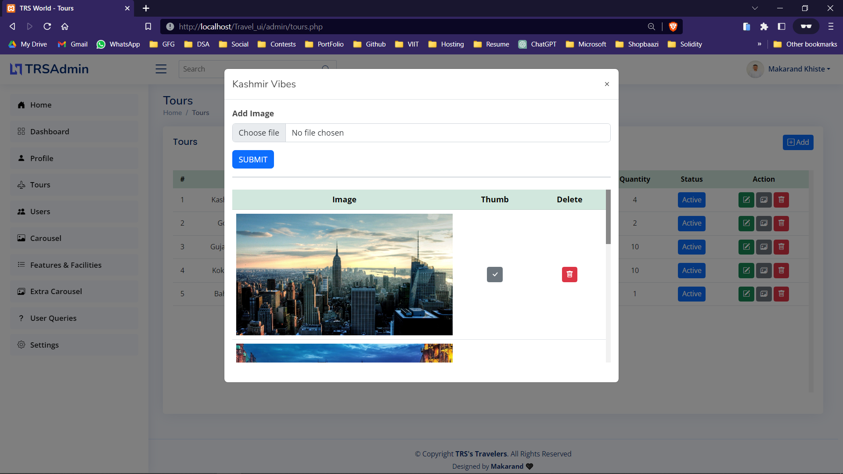Open Users in the sidebar
Image resolution: width=843 pixels, height=474 pixels.
pyautogui.click(x=74, y=212)
